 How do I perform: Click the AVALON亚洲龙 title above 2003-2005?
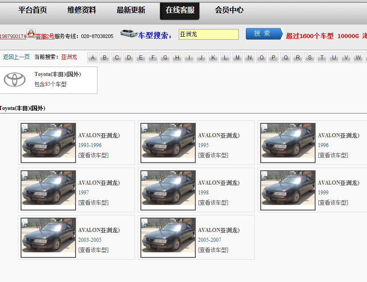pos(99,230)
